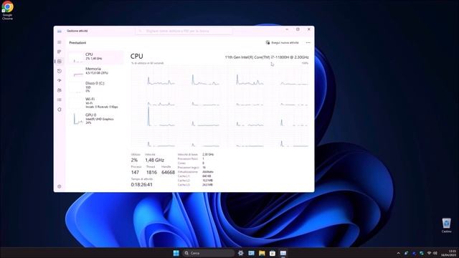Minimize the Gestione attività window

pos(287,29)
